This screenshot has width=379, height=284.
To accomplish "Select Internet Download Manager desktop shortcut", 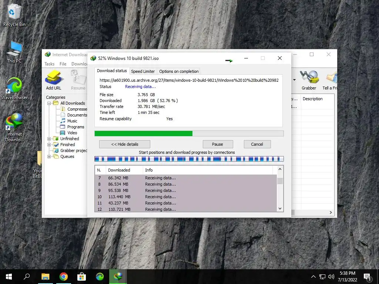I will [14, 128].
